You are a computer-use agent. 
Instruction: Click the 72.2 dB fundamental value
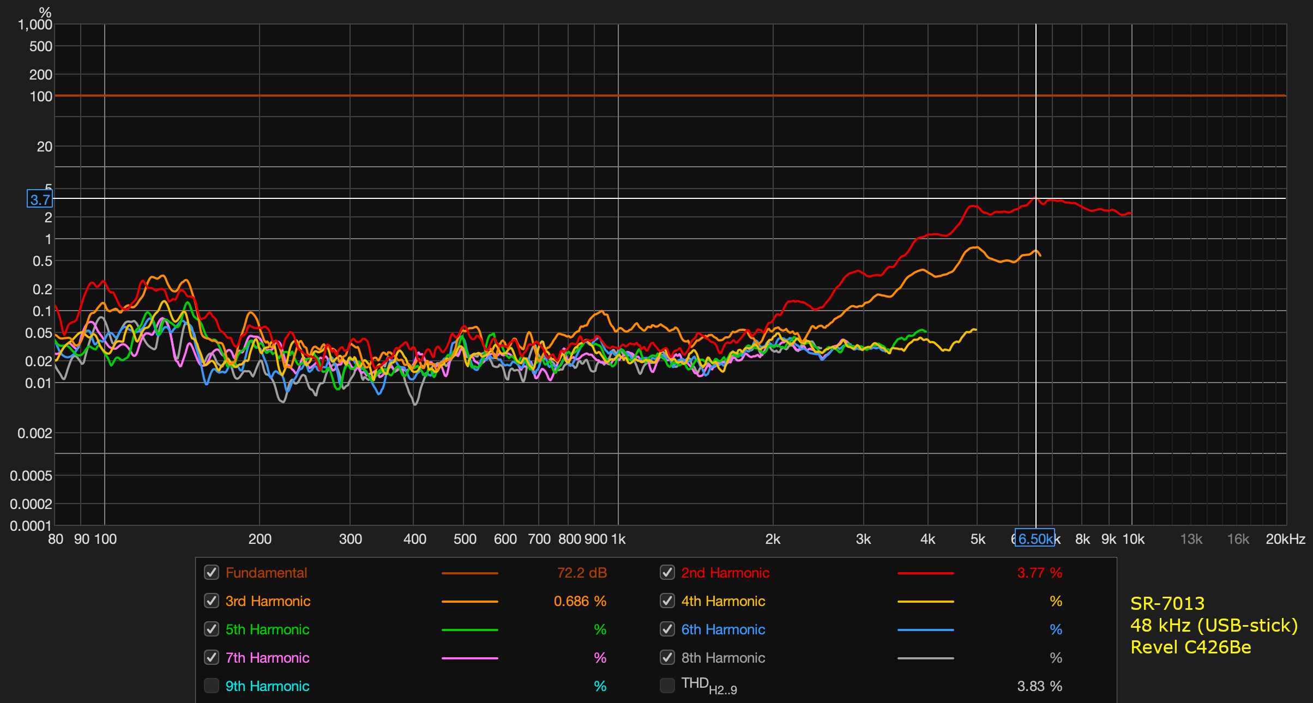tap(582, 573)
